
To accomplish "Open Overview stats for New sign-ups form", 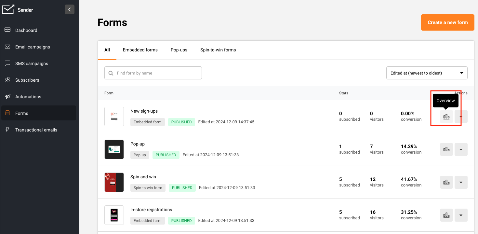I will (x=446, y=117).
